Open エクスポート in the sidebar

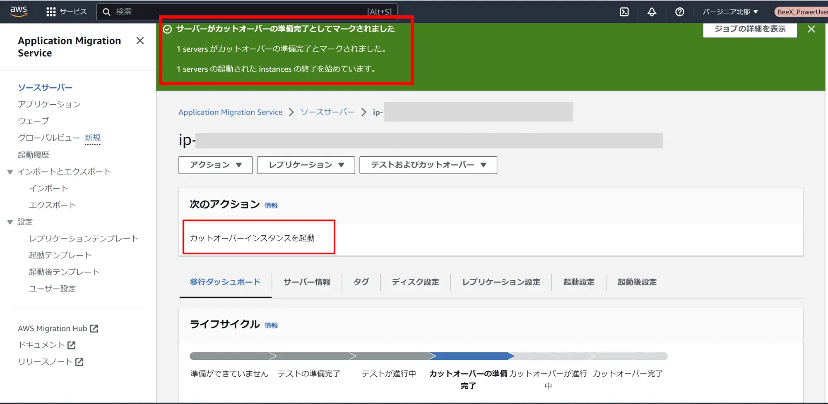pyautogui.click(x=52, y=205)
